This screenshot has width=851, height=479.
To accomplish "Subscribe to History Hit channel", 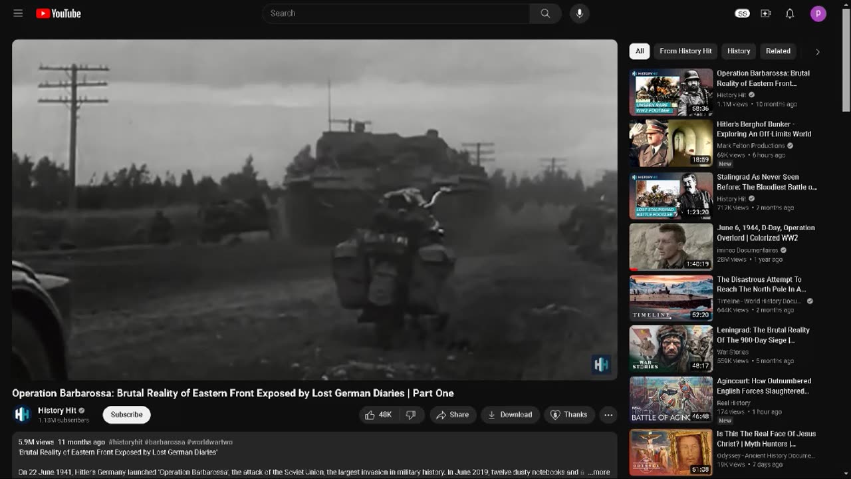I will pos(126,414).
